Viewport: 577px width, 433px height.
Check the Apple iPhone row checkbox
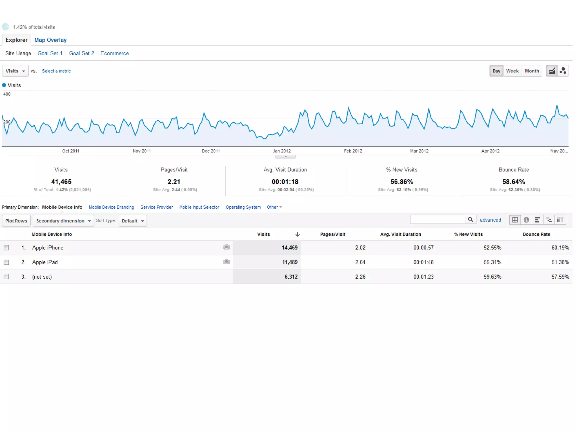[x=6, y=248]
